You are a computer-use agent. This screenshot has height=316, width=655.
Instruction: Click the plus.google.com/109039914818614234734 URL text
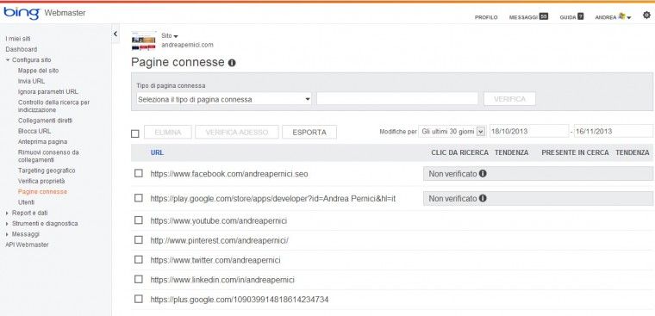240,300
